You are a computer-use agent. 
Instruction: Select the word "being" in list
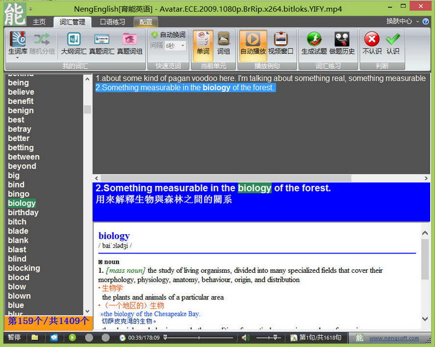[18, 83]
